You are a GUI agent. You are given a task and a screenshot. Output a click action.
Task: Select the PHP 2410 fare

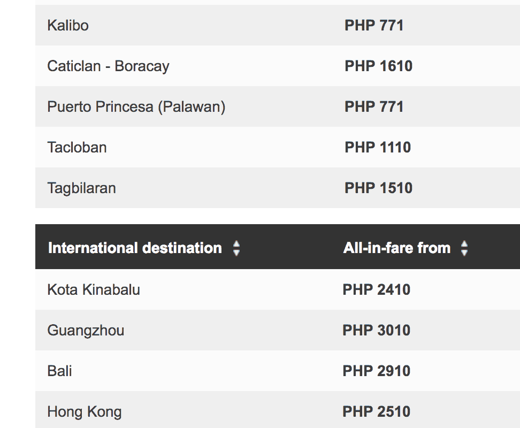pyautogui.click(x=377, y=289)
